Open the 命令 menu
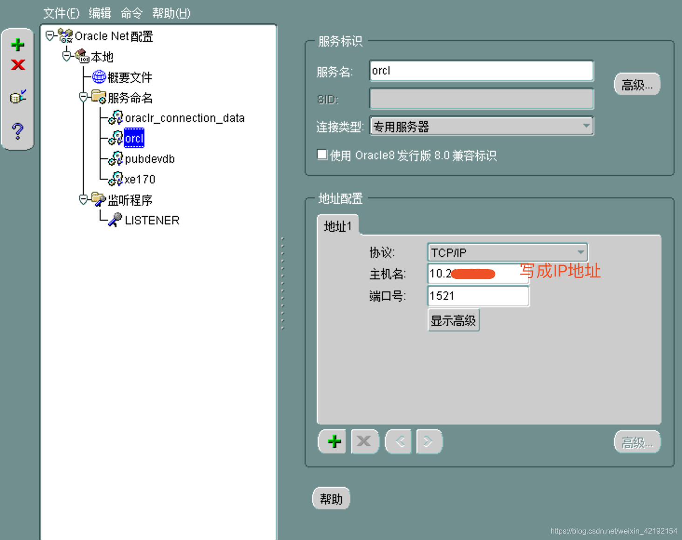The image size is (682, 540). [x=131, y=13]
